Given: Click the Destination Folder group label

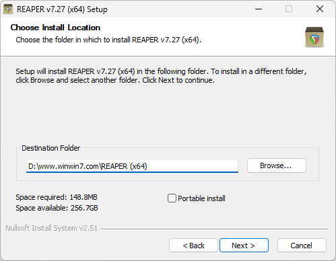Looking at the screenshot, I should pyautogui.click(x=51, y=148).
